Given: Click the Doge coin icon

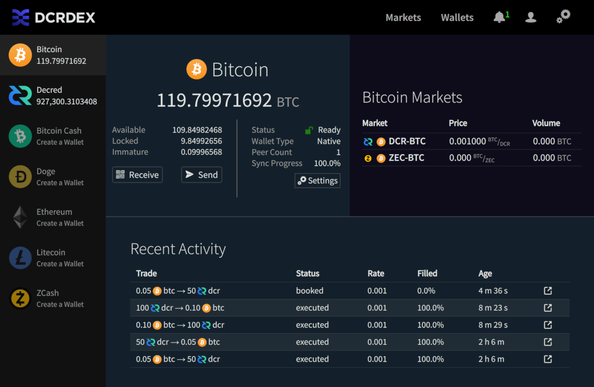Looking at the screenshot, I should tap(20, 177).
